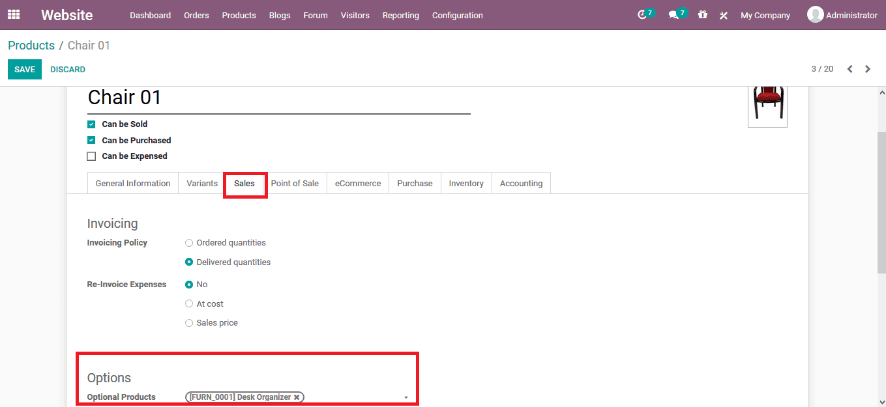
Task: Switch to the Variants tab
Action: pyautogui.click(x=202, y=183)
